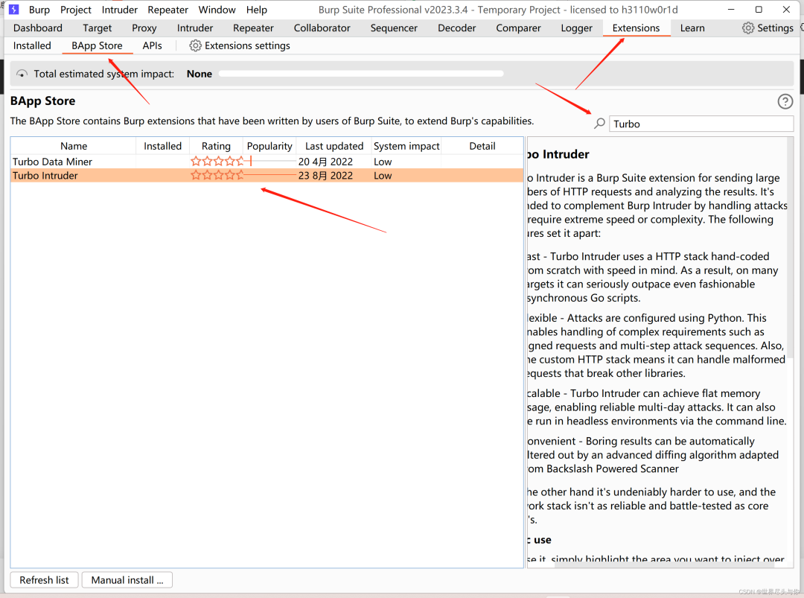Click date 20 4月 2022

tap(325, 162)
